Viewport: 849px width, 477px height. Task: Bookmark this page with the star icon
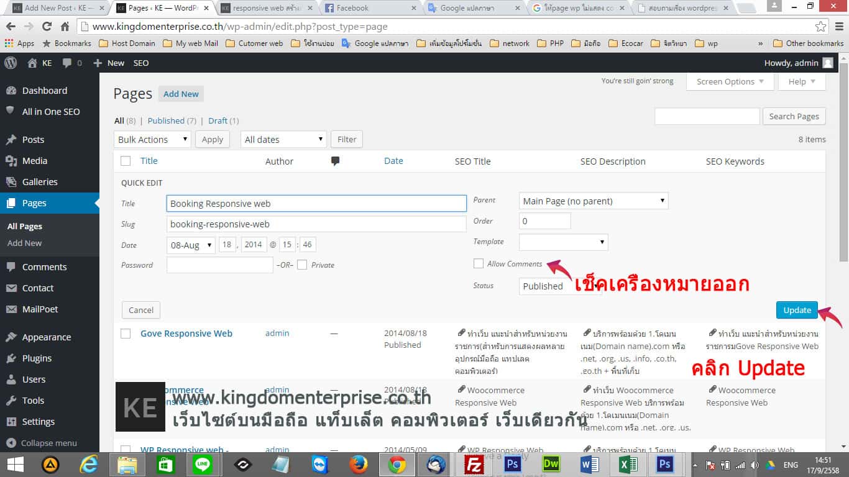tap(820, 27)
